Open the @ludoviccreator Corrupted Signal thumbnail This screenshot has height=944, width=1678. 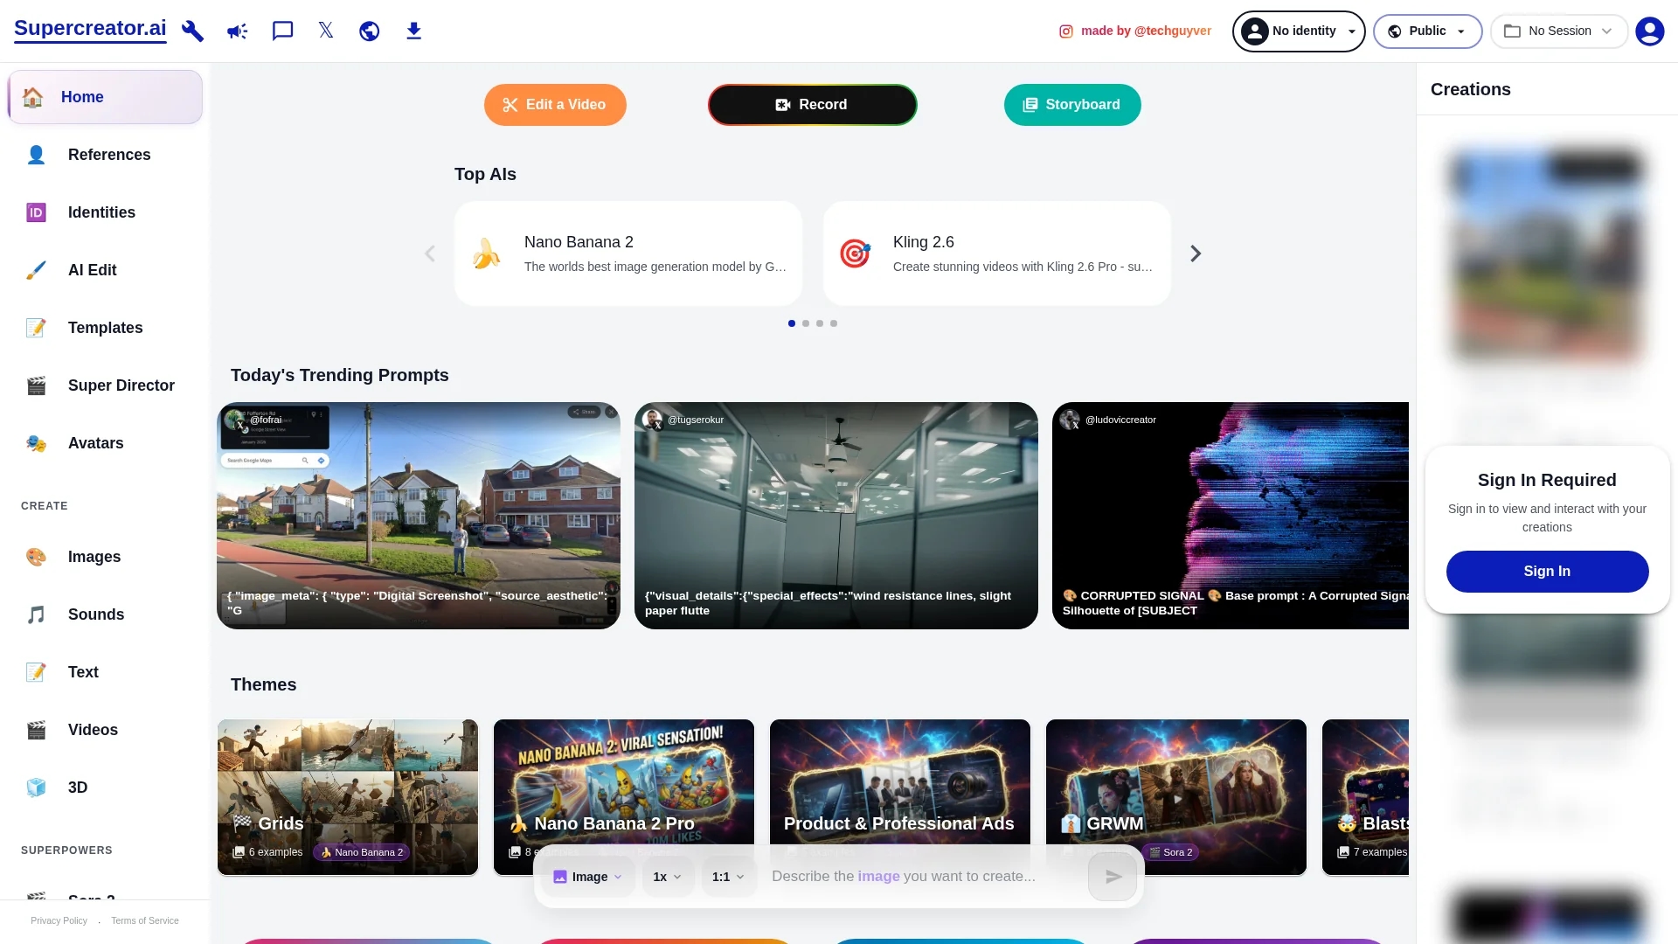point(1231,516)
